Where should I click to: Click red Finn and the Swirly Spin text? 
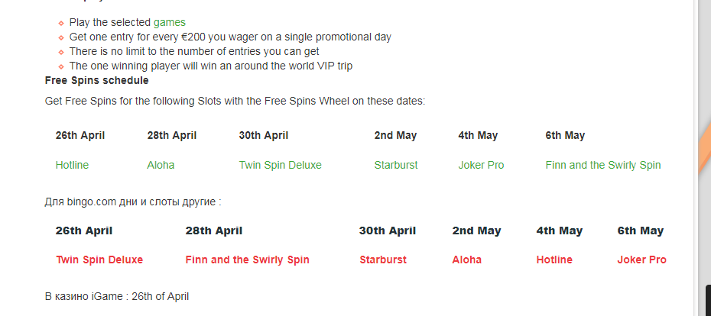click(247, 260)
